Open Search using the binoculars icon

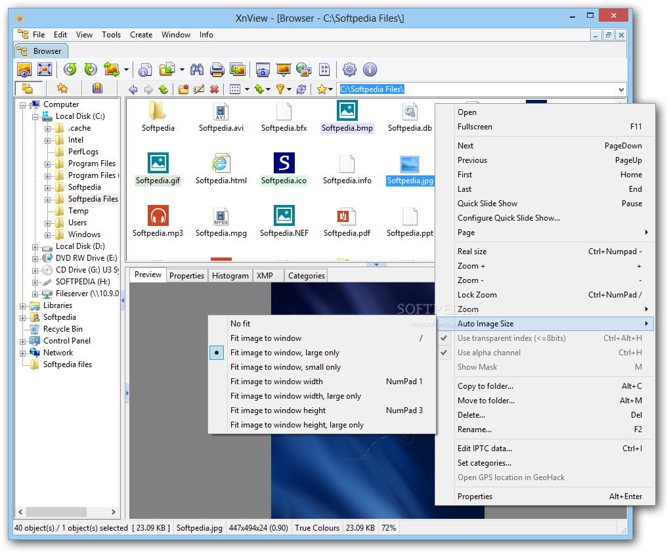(197, 70)
